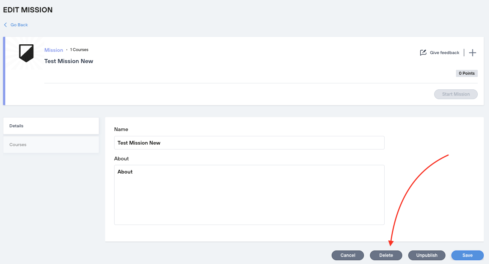Click the Test Mission New card title
Screen dimensions: 489x264
click(x=69, y=61)
